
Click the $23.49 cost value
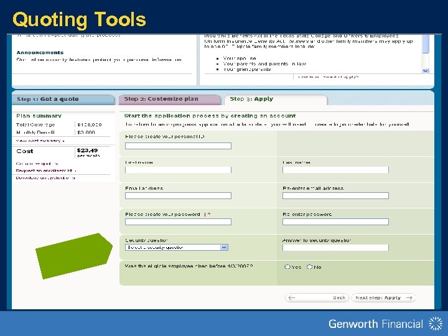pos(88,151)
